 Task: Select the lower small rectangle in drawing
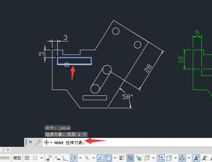pyautogui.click(x=95, y=98)
